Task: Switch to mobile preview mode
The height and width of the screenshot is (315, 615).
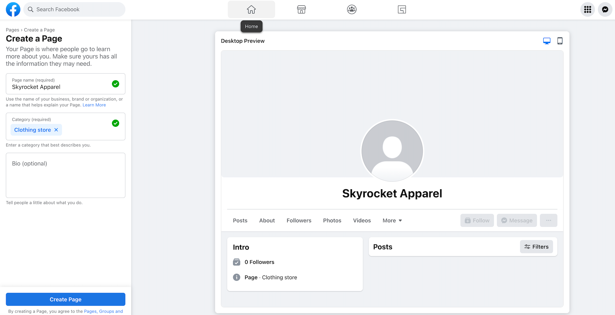Action: [560, 41]
